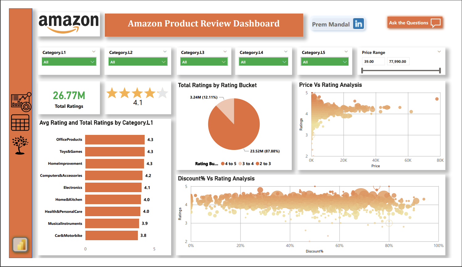The height and width of the screenshot is (267, 462).
Task: Collapse the Price Range slicer chevron
Action: click(x=439, y=52)
